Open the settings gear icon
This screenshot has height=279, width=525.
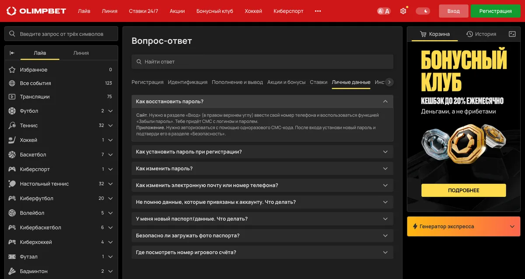403,11
